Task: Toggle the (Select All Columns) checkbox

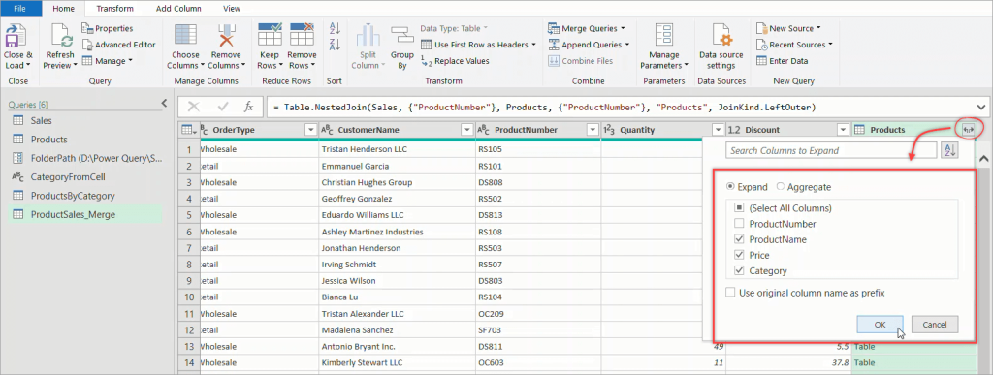Action: [x=738, y=208]
